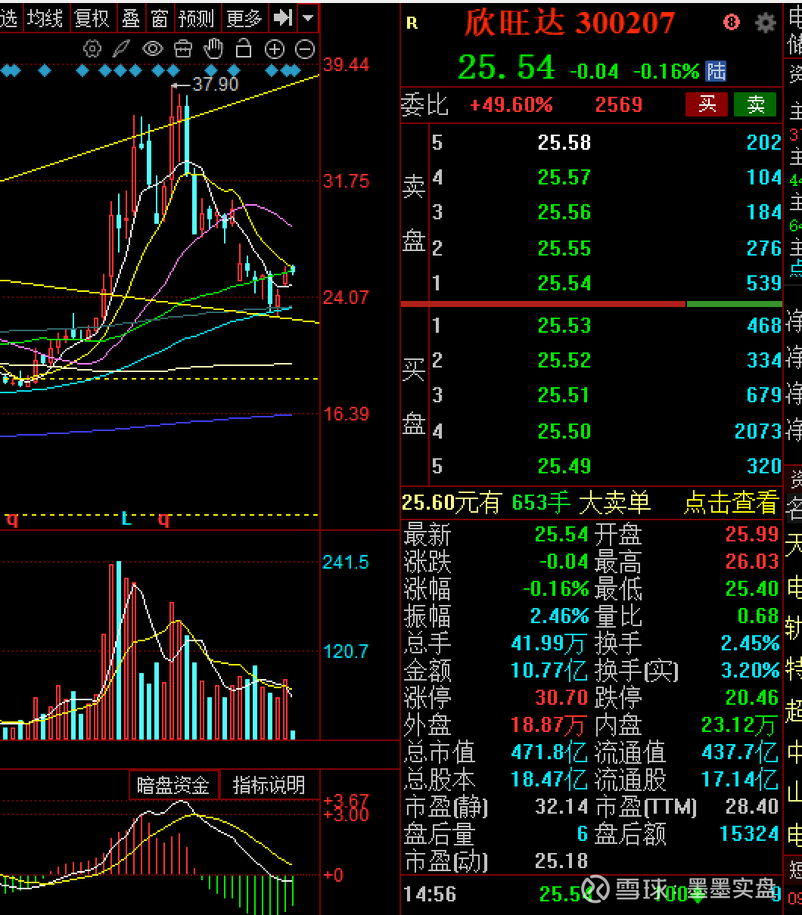Click the cyan L marker under chart
The height and width of the screenshot is (915, 802).
pyautogui.click(x=126, y=520)
